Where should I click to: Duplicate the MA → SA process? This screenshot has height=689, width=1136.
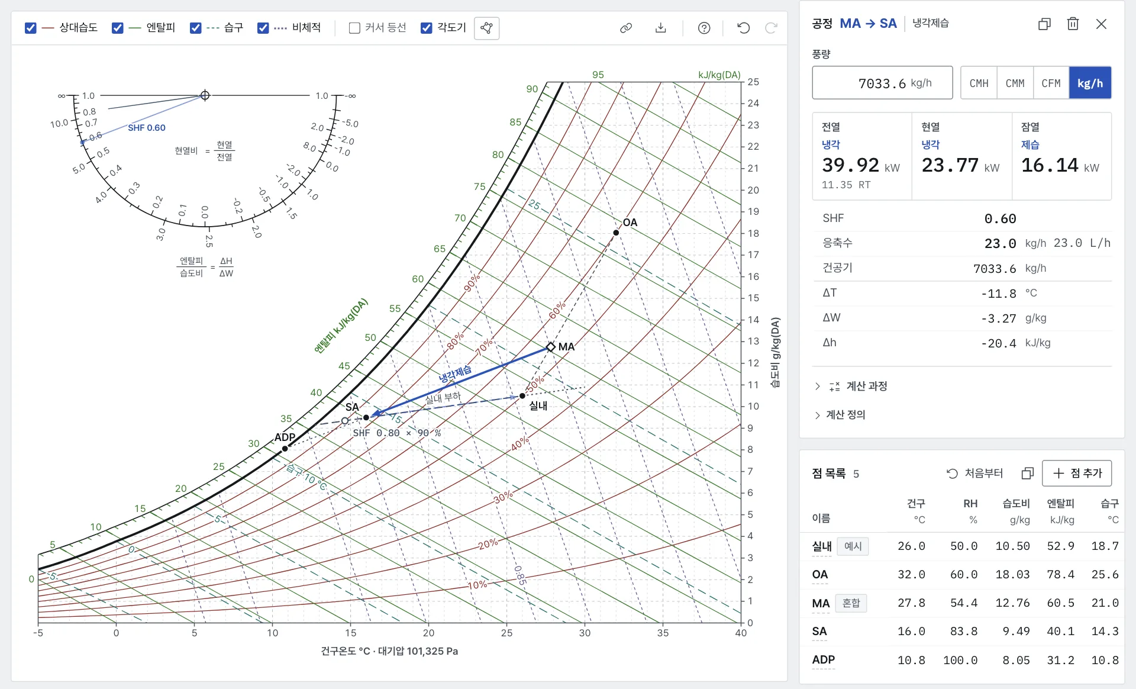coord(1044,24)
